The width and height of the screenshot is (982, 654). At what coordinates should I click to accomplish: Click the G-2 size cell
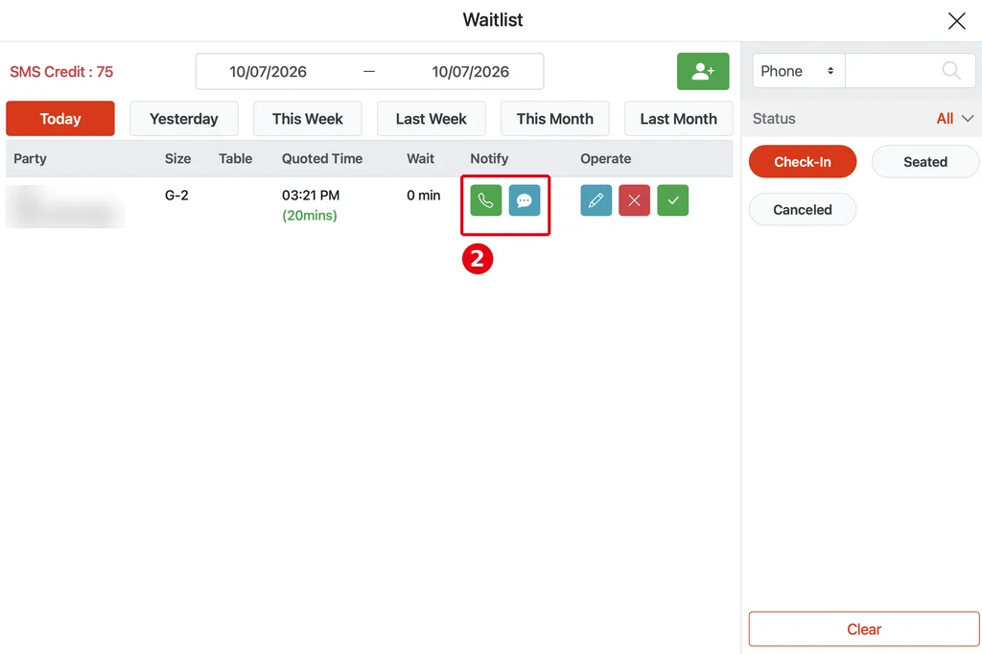(x=176, y=196)
